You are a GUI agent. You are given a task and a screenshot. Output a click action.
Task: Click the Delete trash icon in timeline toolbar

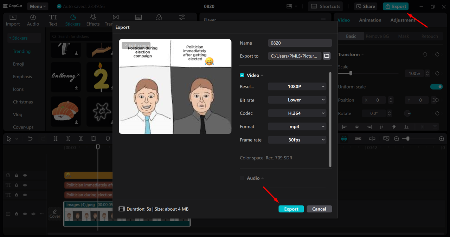94,139
